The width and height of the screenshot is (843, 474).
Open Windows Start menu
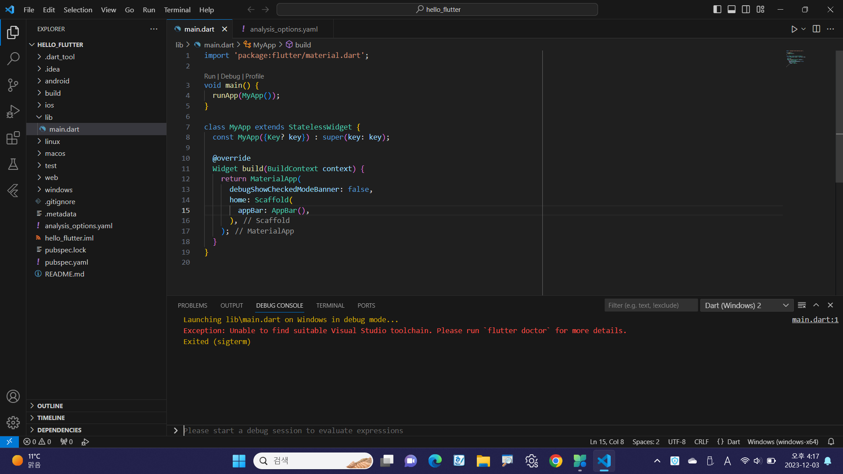click(x=239, y=461)
